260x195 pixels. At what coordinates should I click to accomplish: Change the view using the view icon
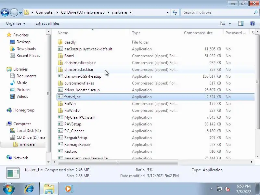[x=223, y=23]
